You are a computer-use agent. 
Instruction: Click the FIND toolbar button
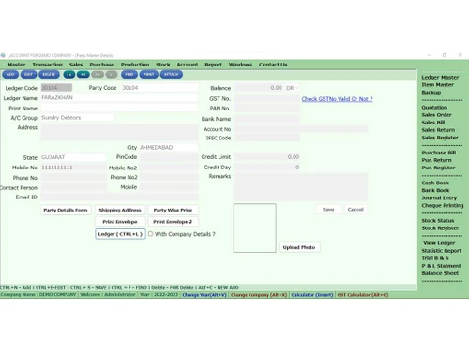(x=129, y=75)
